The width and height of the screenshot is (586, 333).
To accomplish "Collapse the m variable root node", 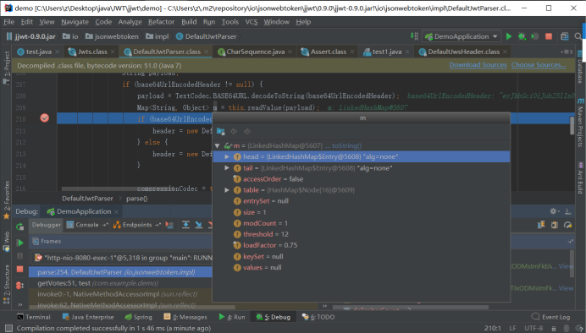I will (x=217, y=146).
